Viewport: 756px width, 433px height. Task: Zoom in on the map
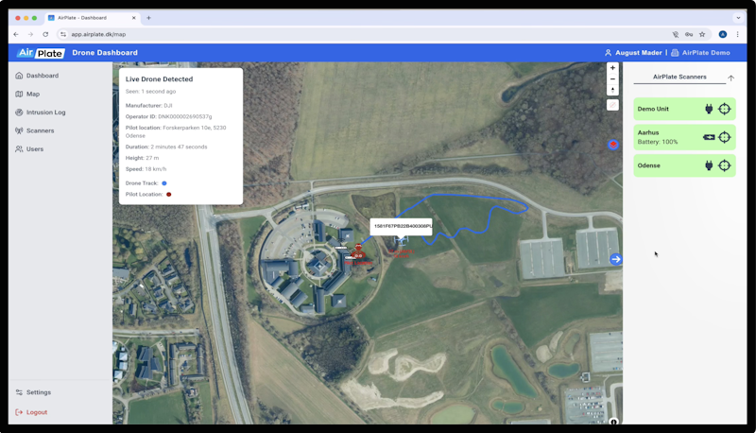pos(612,68)
